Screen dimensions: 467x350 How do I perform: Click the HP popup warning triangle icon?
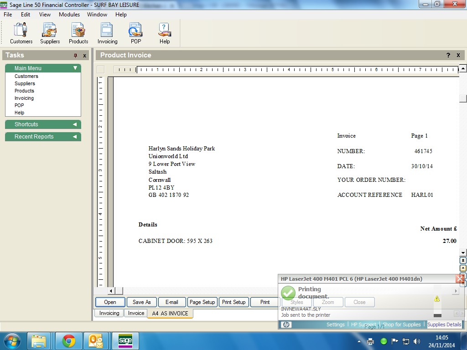(x=437, y=299)
